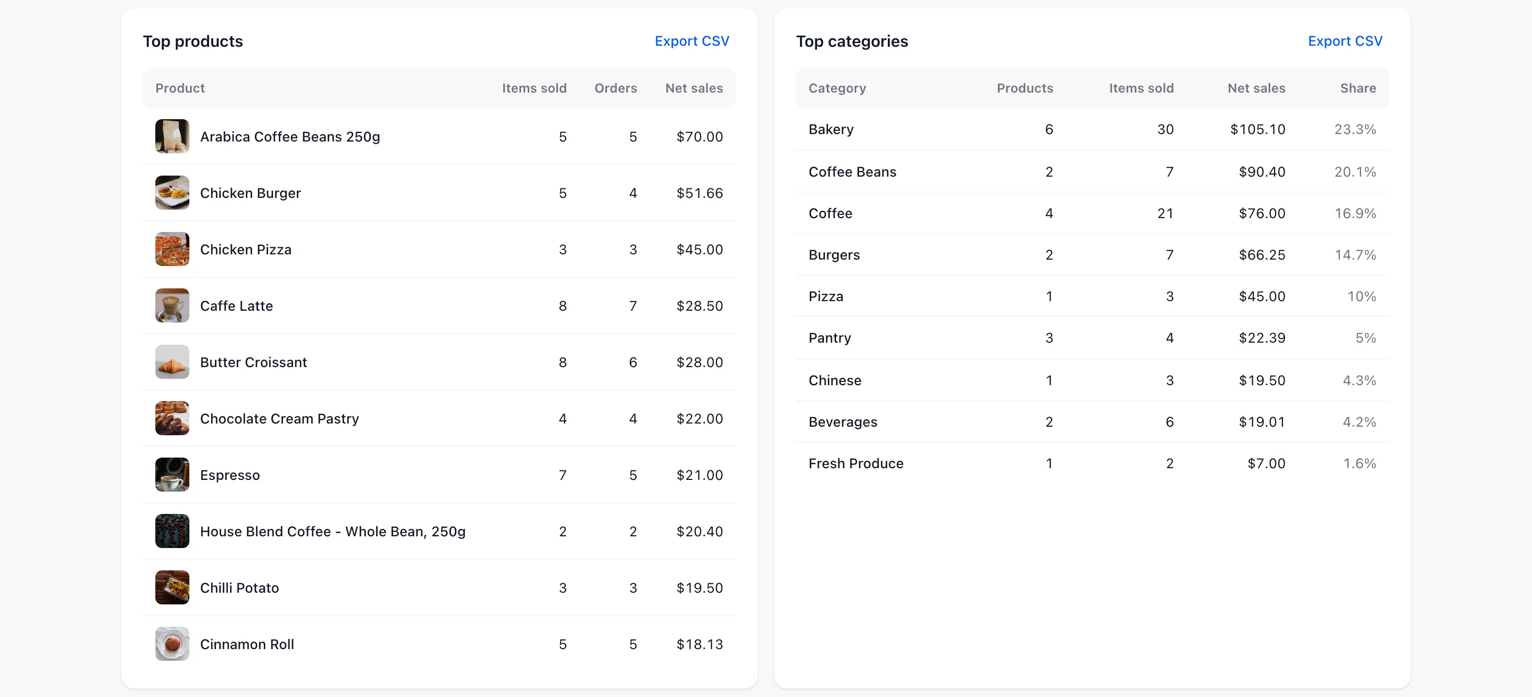The width and height of the screenshot is (1532, 697).
Task: Export Top products as CSV
Action: 692,41
